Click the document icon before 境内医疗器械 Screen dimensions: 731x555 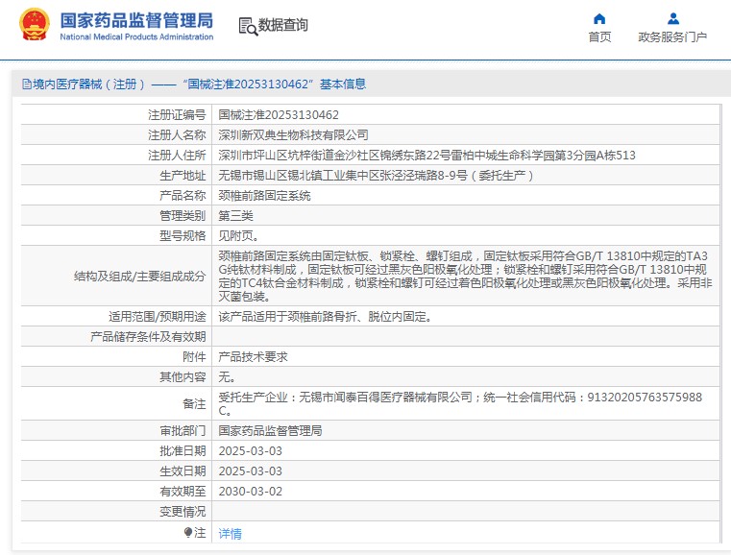click(x=26, y=84)
